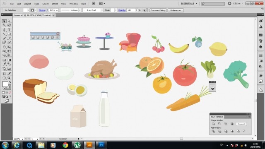The width and height of the screenshot is (265, 149).
Task: Reset default fill and stroke
Action: pyautogui.click(x=4, y=88)
